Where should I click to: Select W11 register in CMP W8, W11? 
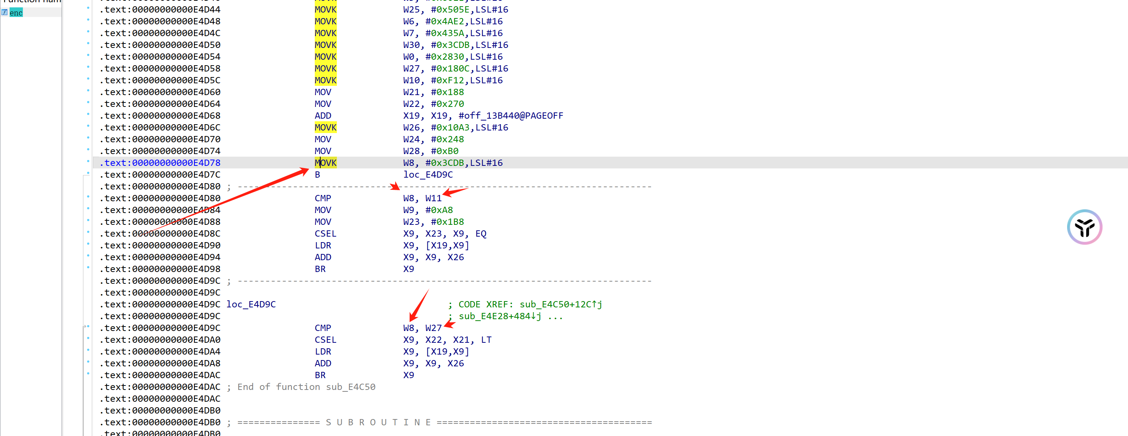(x=433, y=198)
